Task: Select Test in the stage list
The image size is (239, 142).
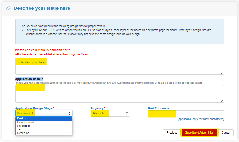Action: (x=44, y=129)
